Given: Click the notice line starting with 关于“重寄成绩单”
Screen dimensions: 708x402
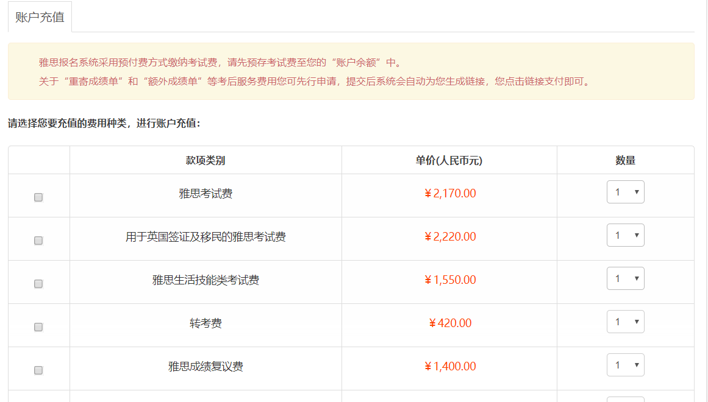Looking at the screenshot, I should pyautogui.click(x=315, y=82).
